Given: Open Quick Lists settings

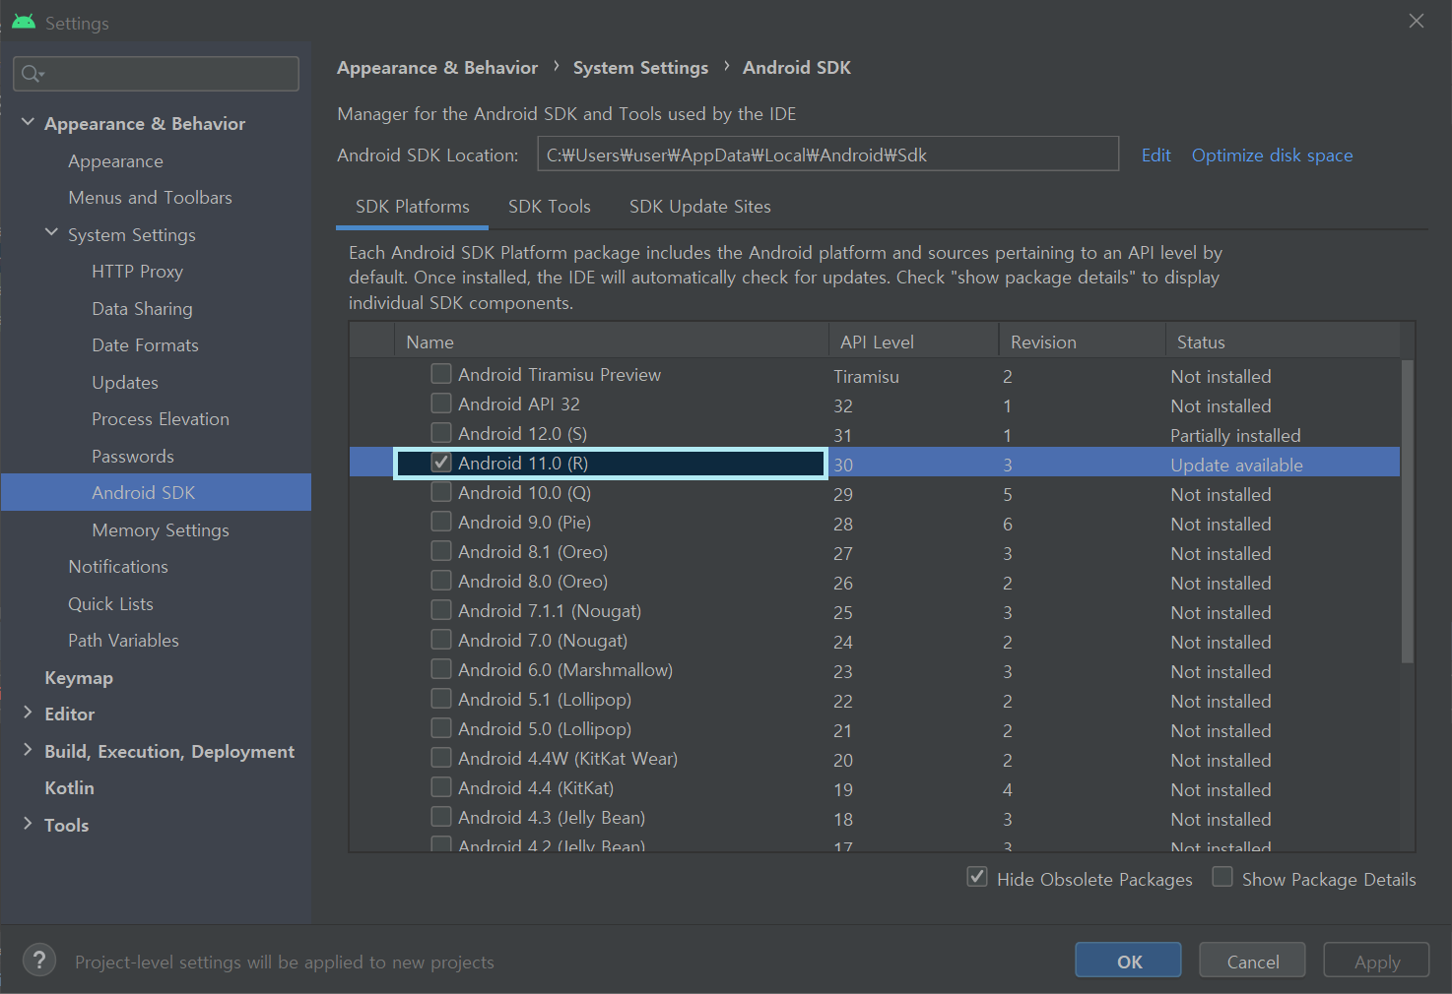Looking at the screenshot, I should [110, 603].
